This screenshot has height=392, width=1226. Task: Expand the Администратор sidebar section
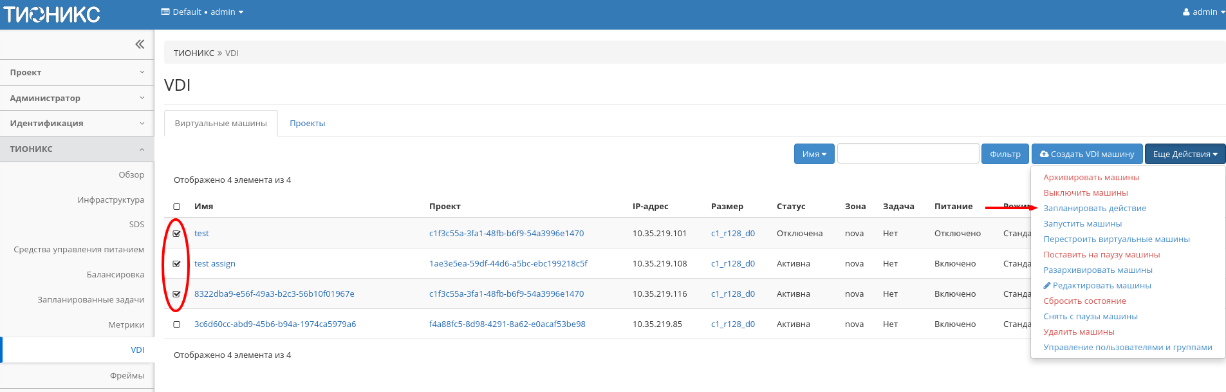coord(77,98)
